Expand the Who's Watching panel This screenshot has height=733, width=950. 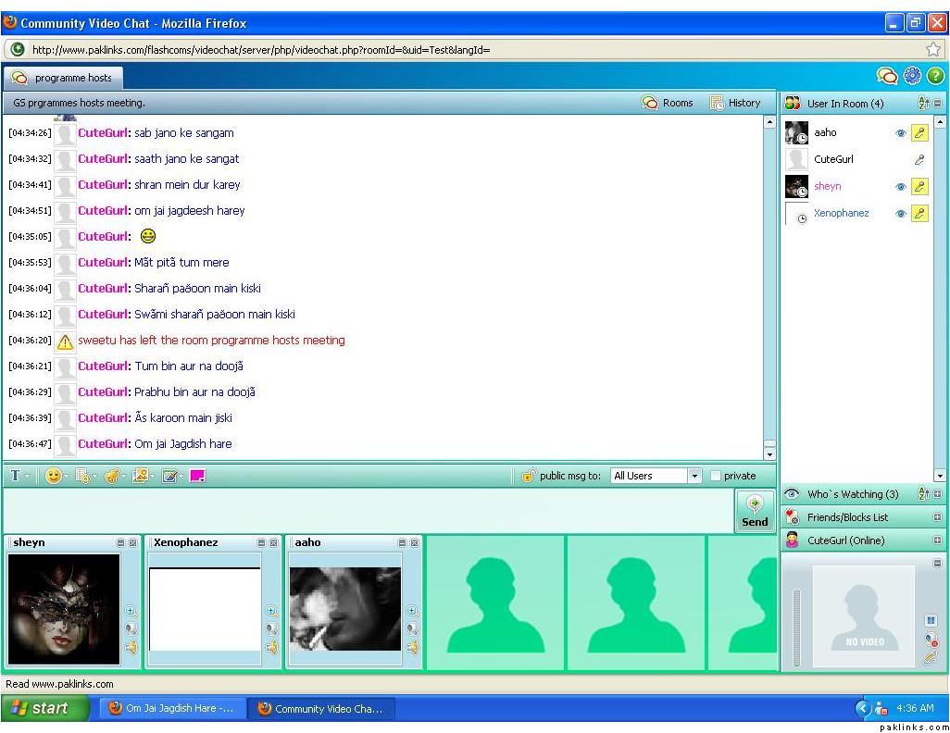937,494
